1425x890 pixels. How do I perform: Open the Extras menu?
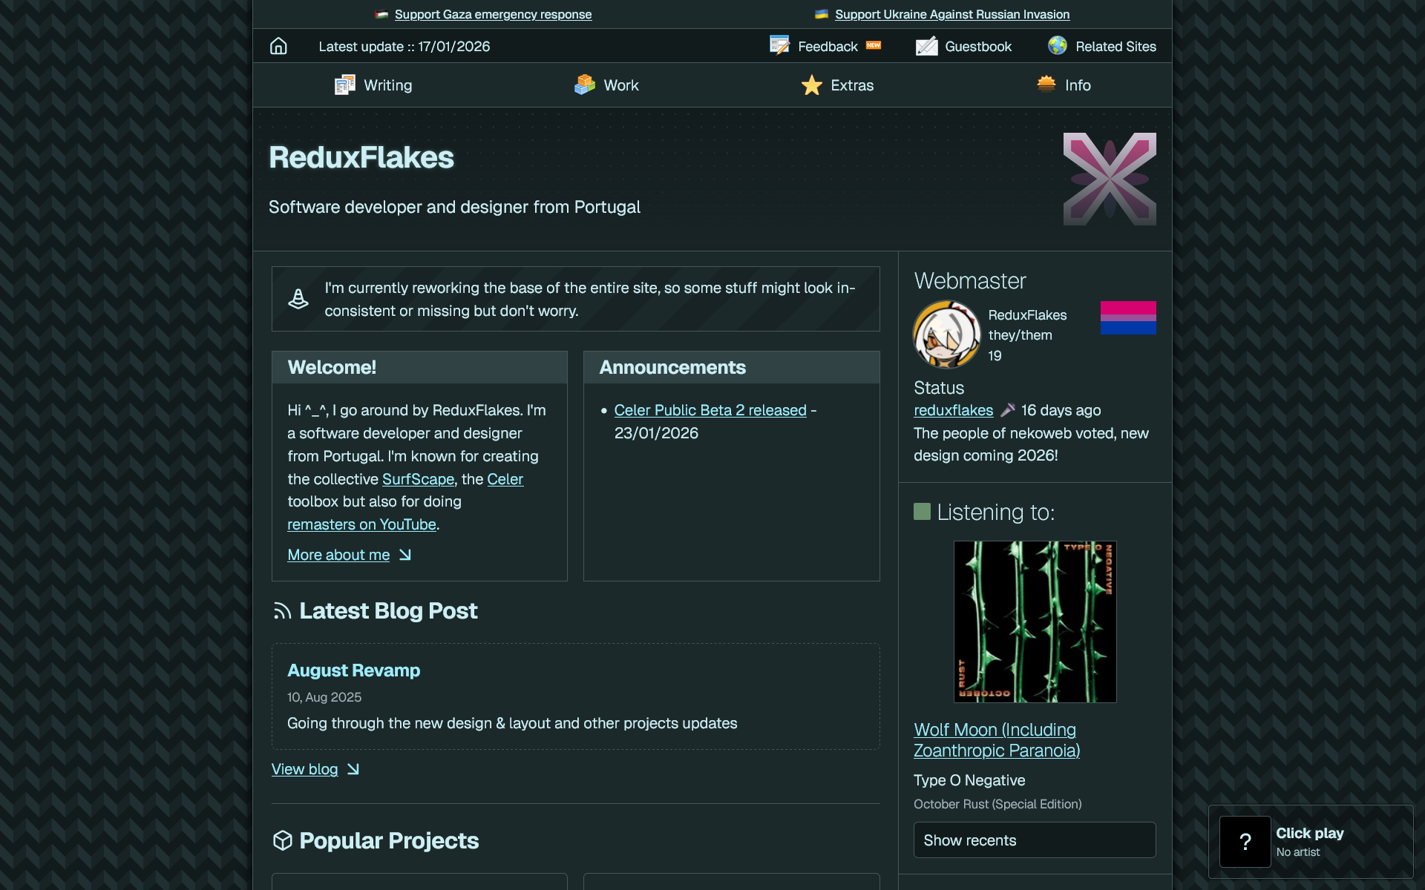pyautogui.click(x=837, y=85)
